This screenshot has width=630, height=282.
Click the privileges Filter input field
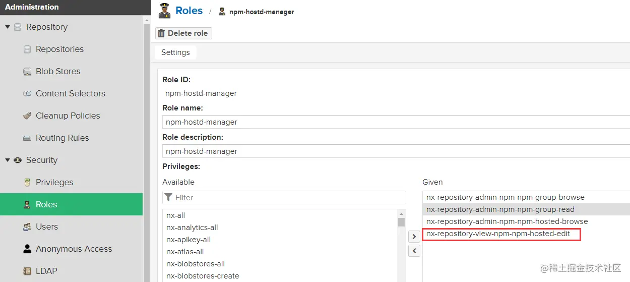[288, 198]
